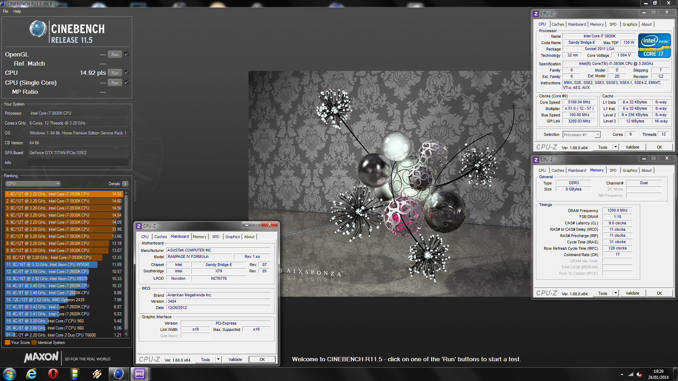678x381 pixels.
Task: Click the ranking panel resize grip handle
Action: 135,191
